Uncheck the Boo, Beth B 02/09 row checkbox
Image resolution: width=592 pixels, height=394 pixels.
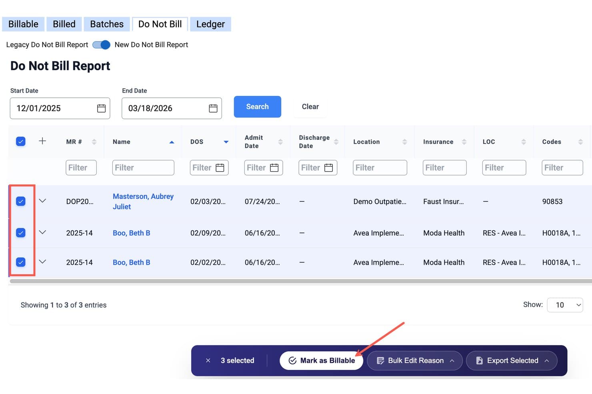point(21,232)
